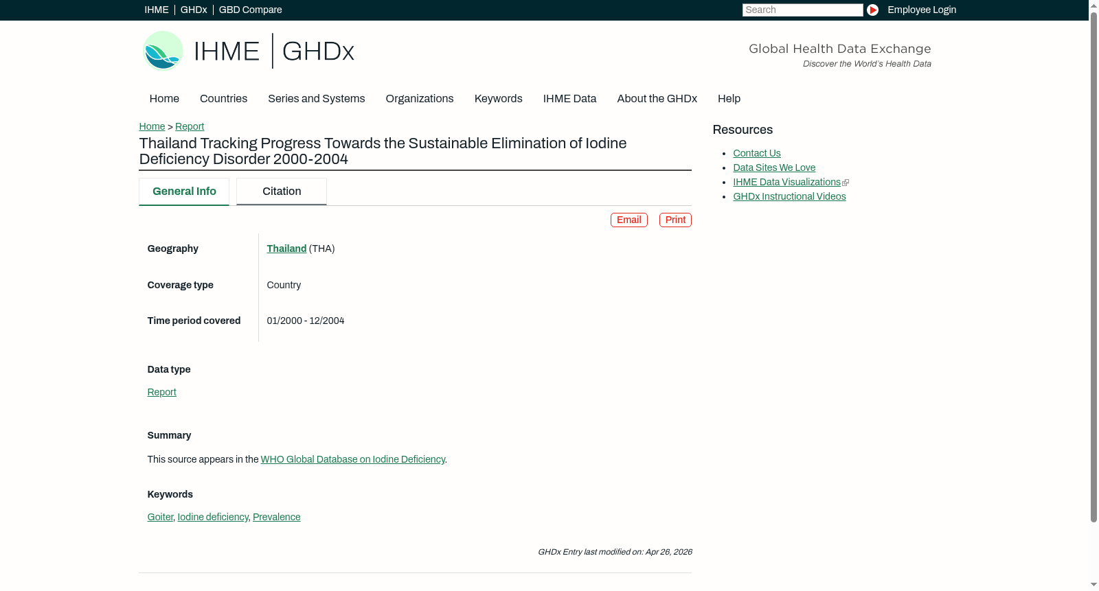1099x591 pixels.
Task: Click Report breadcrumb link
Action: [190, 126]
